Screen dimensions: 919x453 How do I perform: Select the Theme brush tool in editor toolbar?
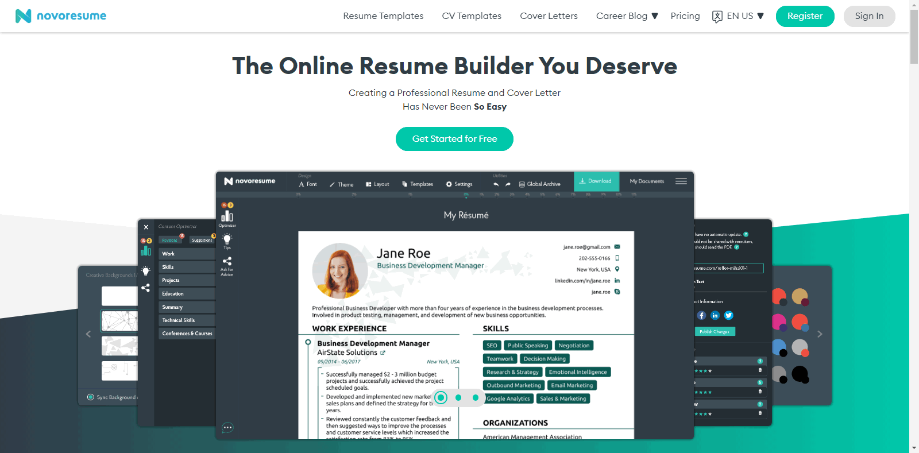(x=341, y=184)
